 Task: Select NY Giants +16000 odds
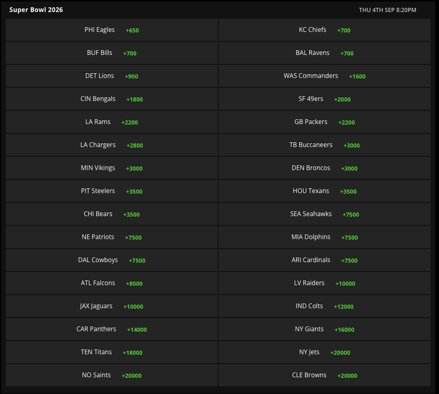tap(324, 329)
